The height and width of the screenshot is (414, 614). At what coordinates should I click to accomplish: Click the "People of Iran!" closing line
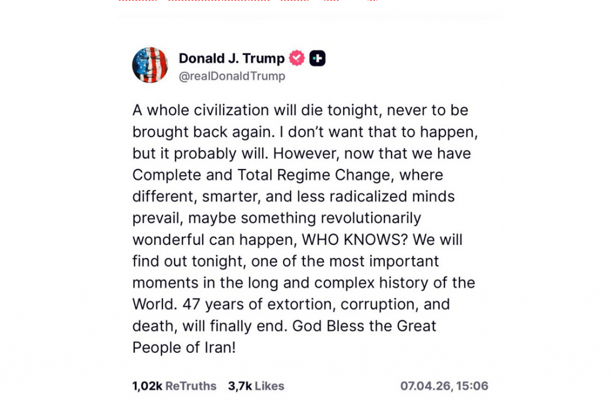(x=183, y=347)
